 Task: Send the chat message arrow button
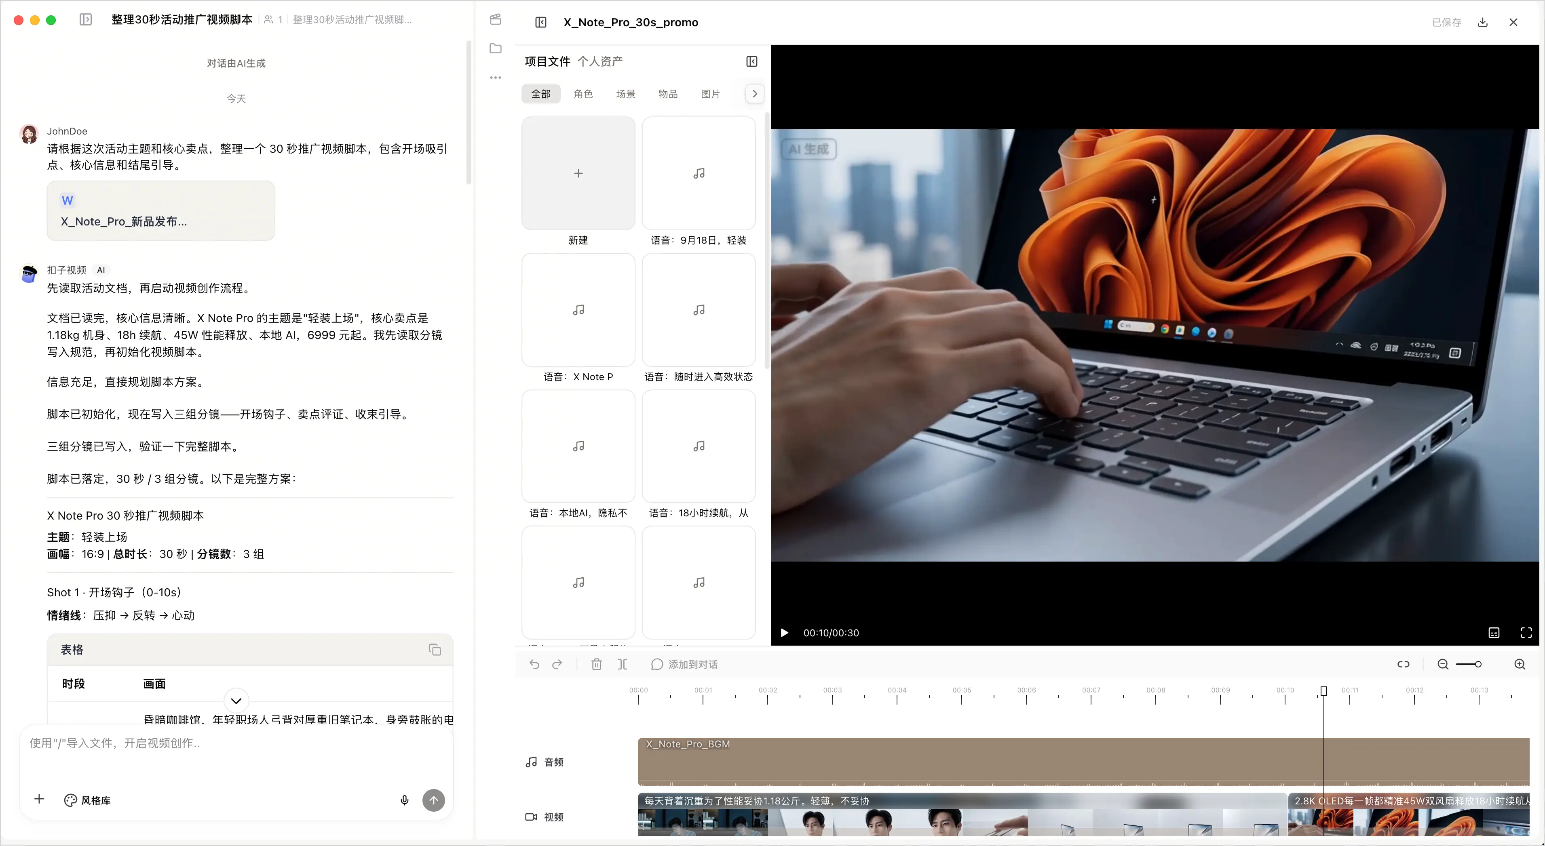[x=434, y=800]
